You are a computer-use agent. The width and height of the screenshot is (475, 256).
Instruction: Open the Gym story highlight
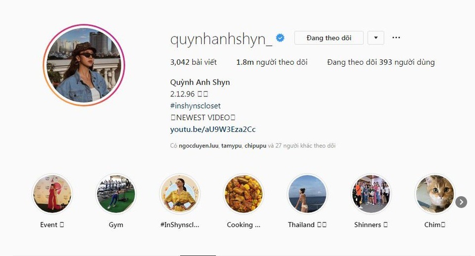(x=116, y=194)
